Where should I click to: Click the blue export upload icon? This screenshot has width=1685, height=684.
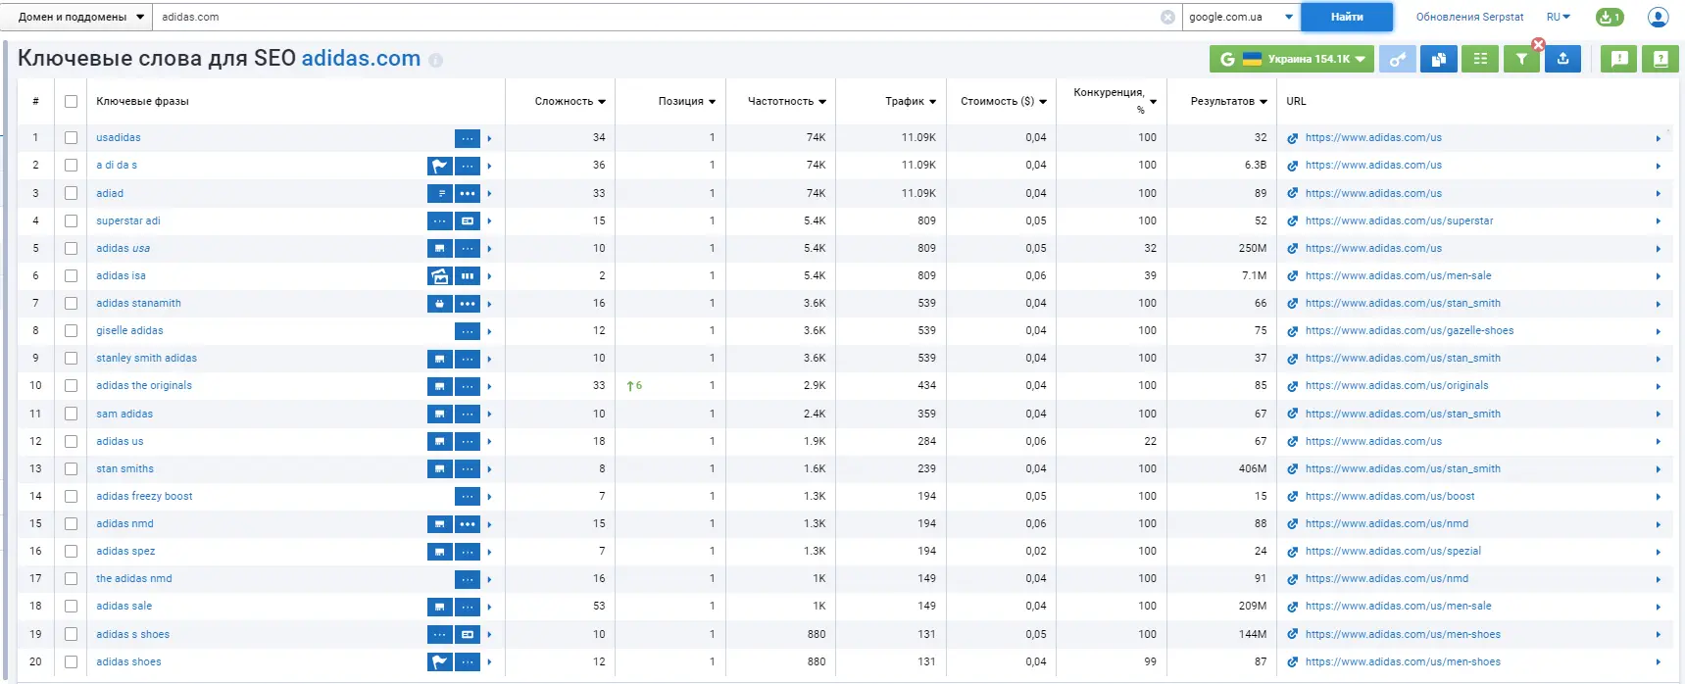pyautogui.click(x=1562, y=60)
